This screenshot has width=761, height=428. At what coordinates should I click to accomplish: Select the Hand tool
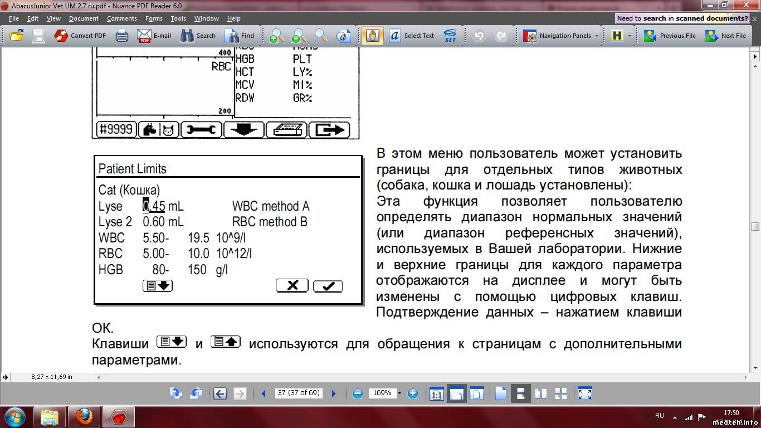coord(372,36)
